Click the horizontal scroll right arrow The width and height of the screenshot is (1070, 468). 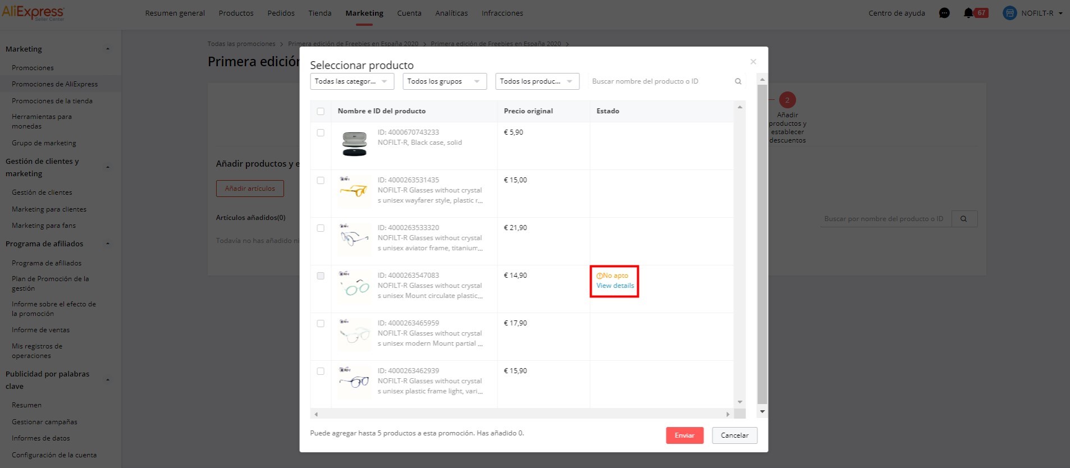coord(728,414)
